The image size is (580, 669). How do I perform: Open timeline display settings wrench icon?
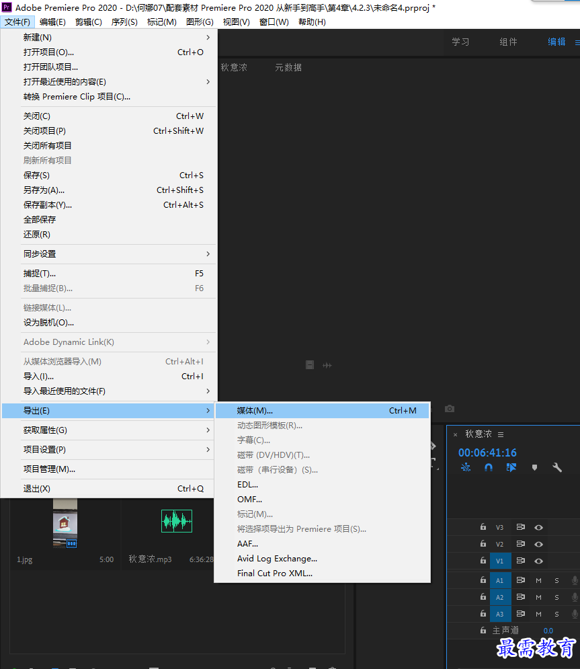click(557, 467)
